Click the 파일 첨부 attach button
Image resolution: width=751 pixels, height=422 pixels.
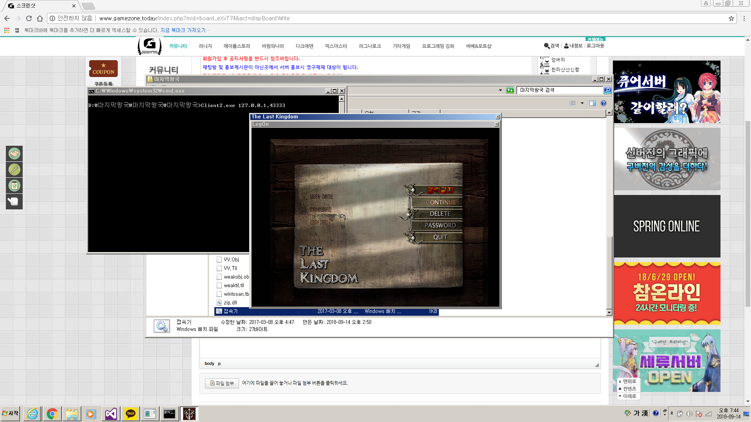(x=222, y=383)
